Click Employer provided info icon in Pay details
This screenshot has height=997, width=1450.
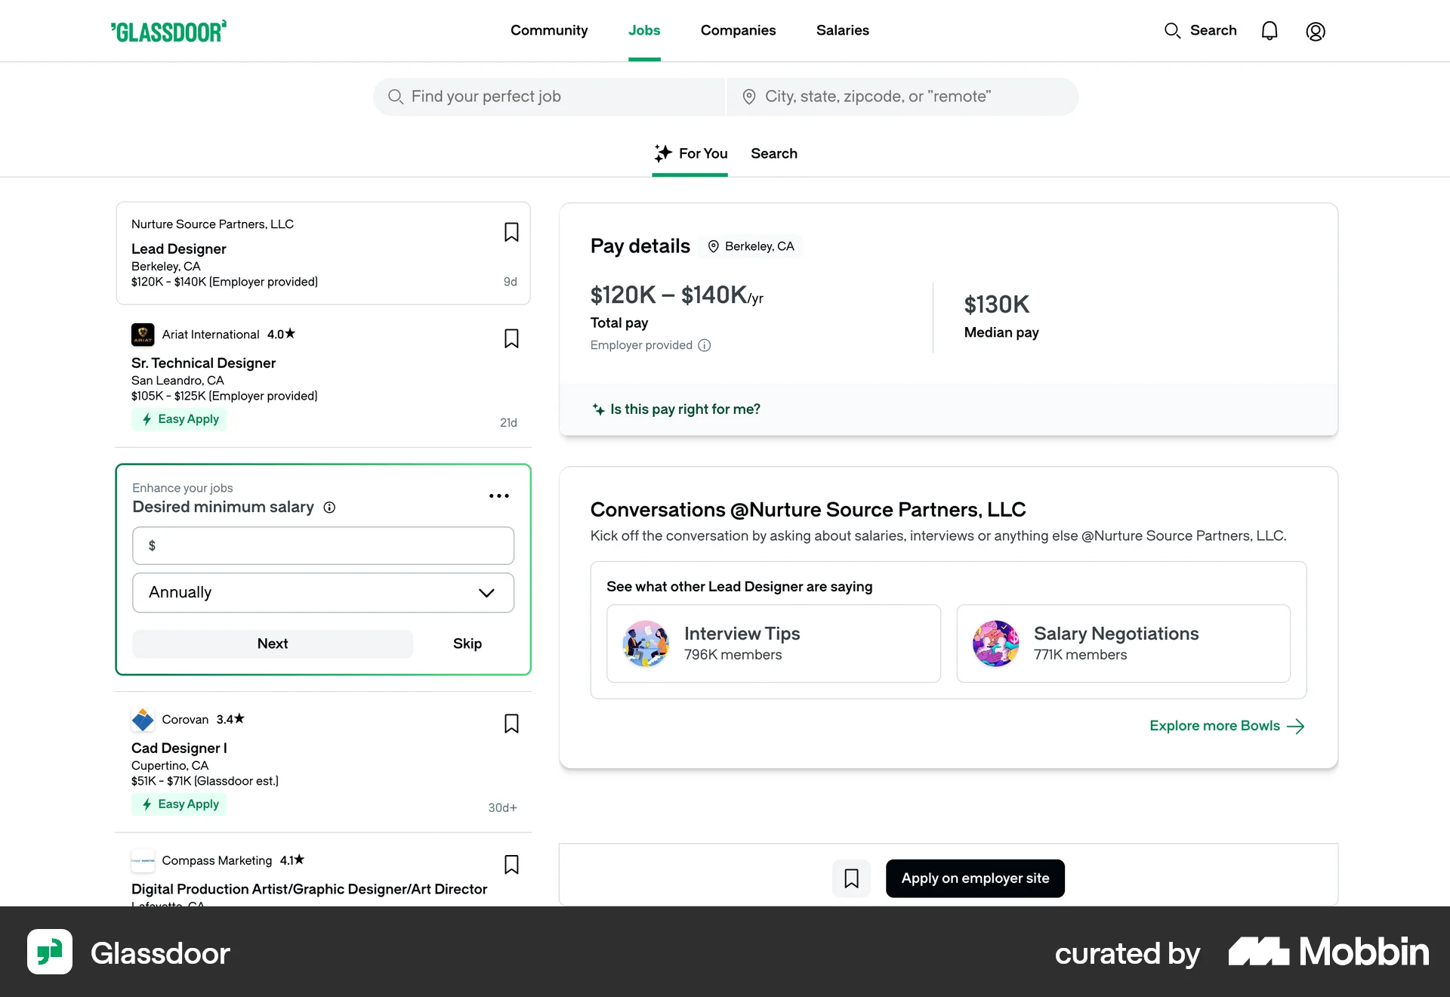(x=705, y=345)
